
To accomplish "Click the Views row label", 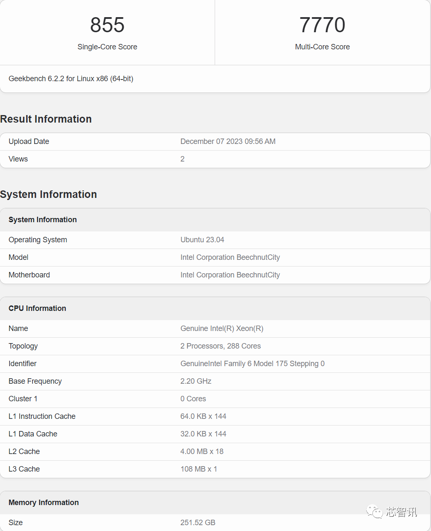I will coord(18,159).
